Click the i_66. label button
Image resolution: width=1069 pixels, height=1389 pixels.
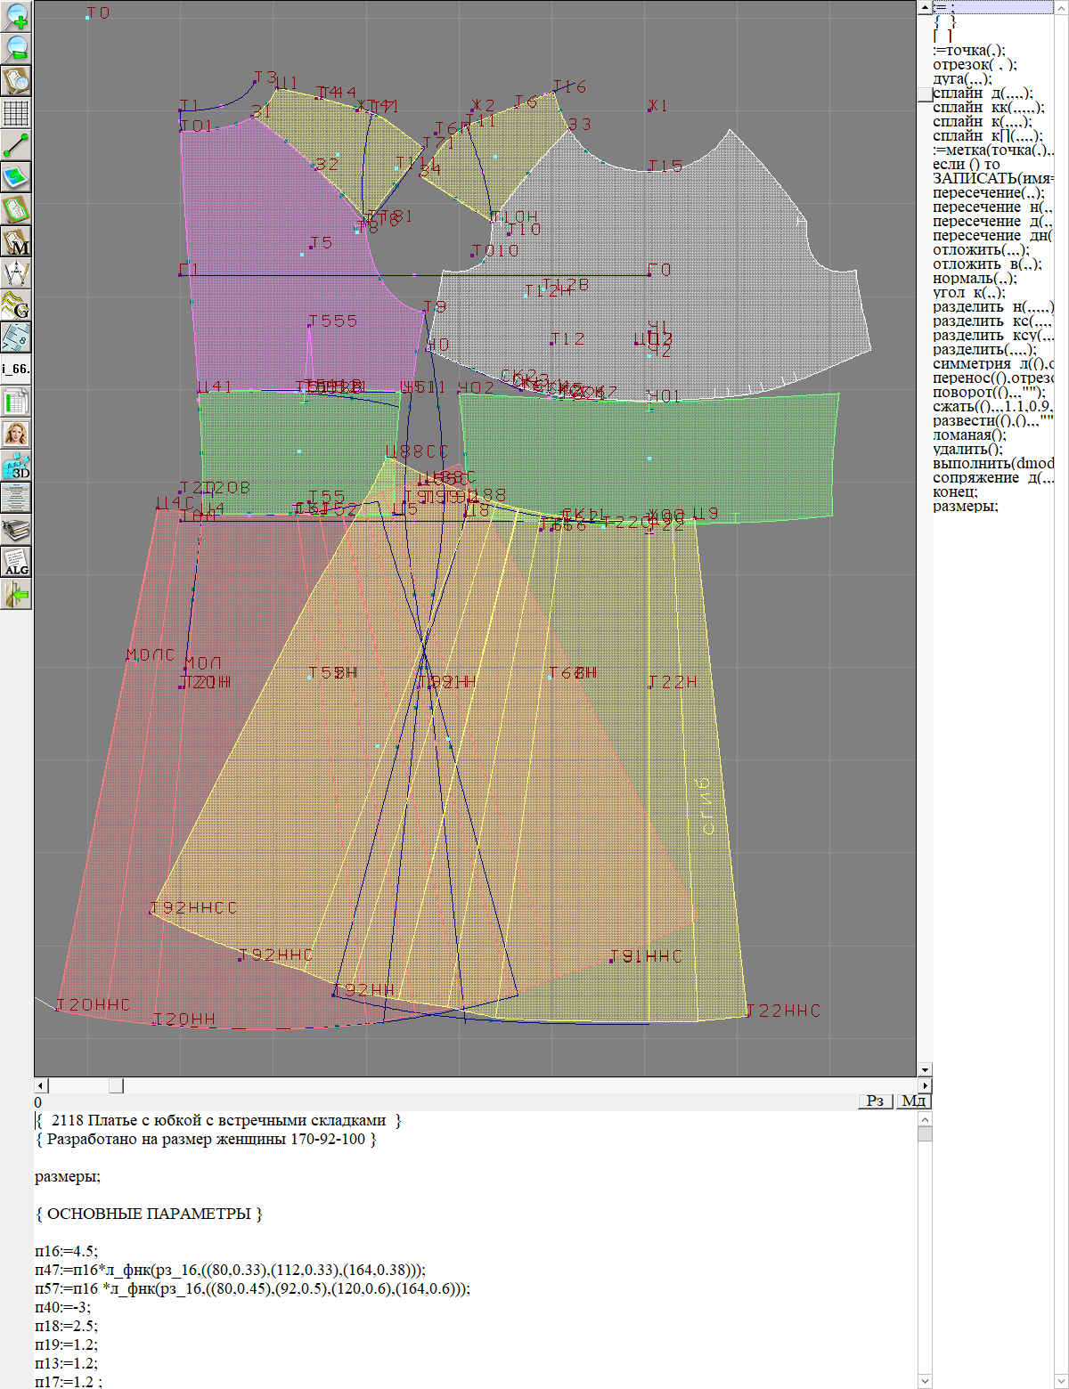coord(17,369)
